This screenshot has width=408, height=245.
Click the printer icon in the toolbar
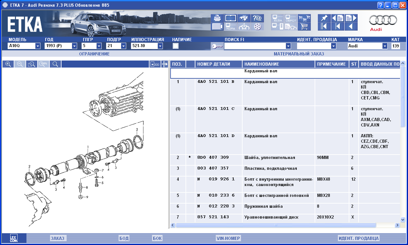[217, 18]
